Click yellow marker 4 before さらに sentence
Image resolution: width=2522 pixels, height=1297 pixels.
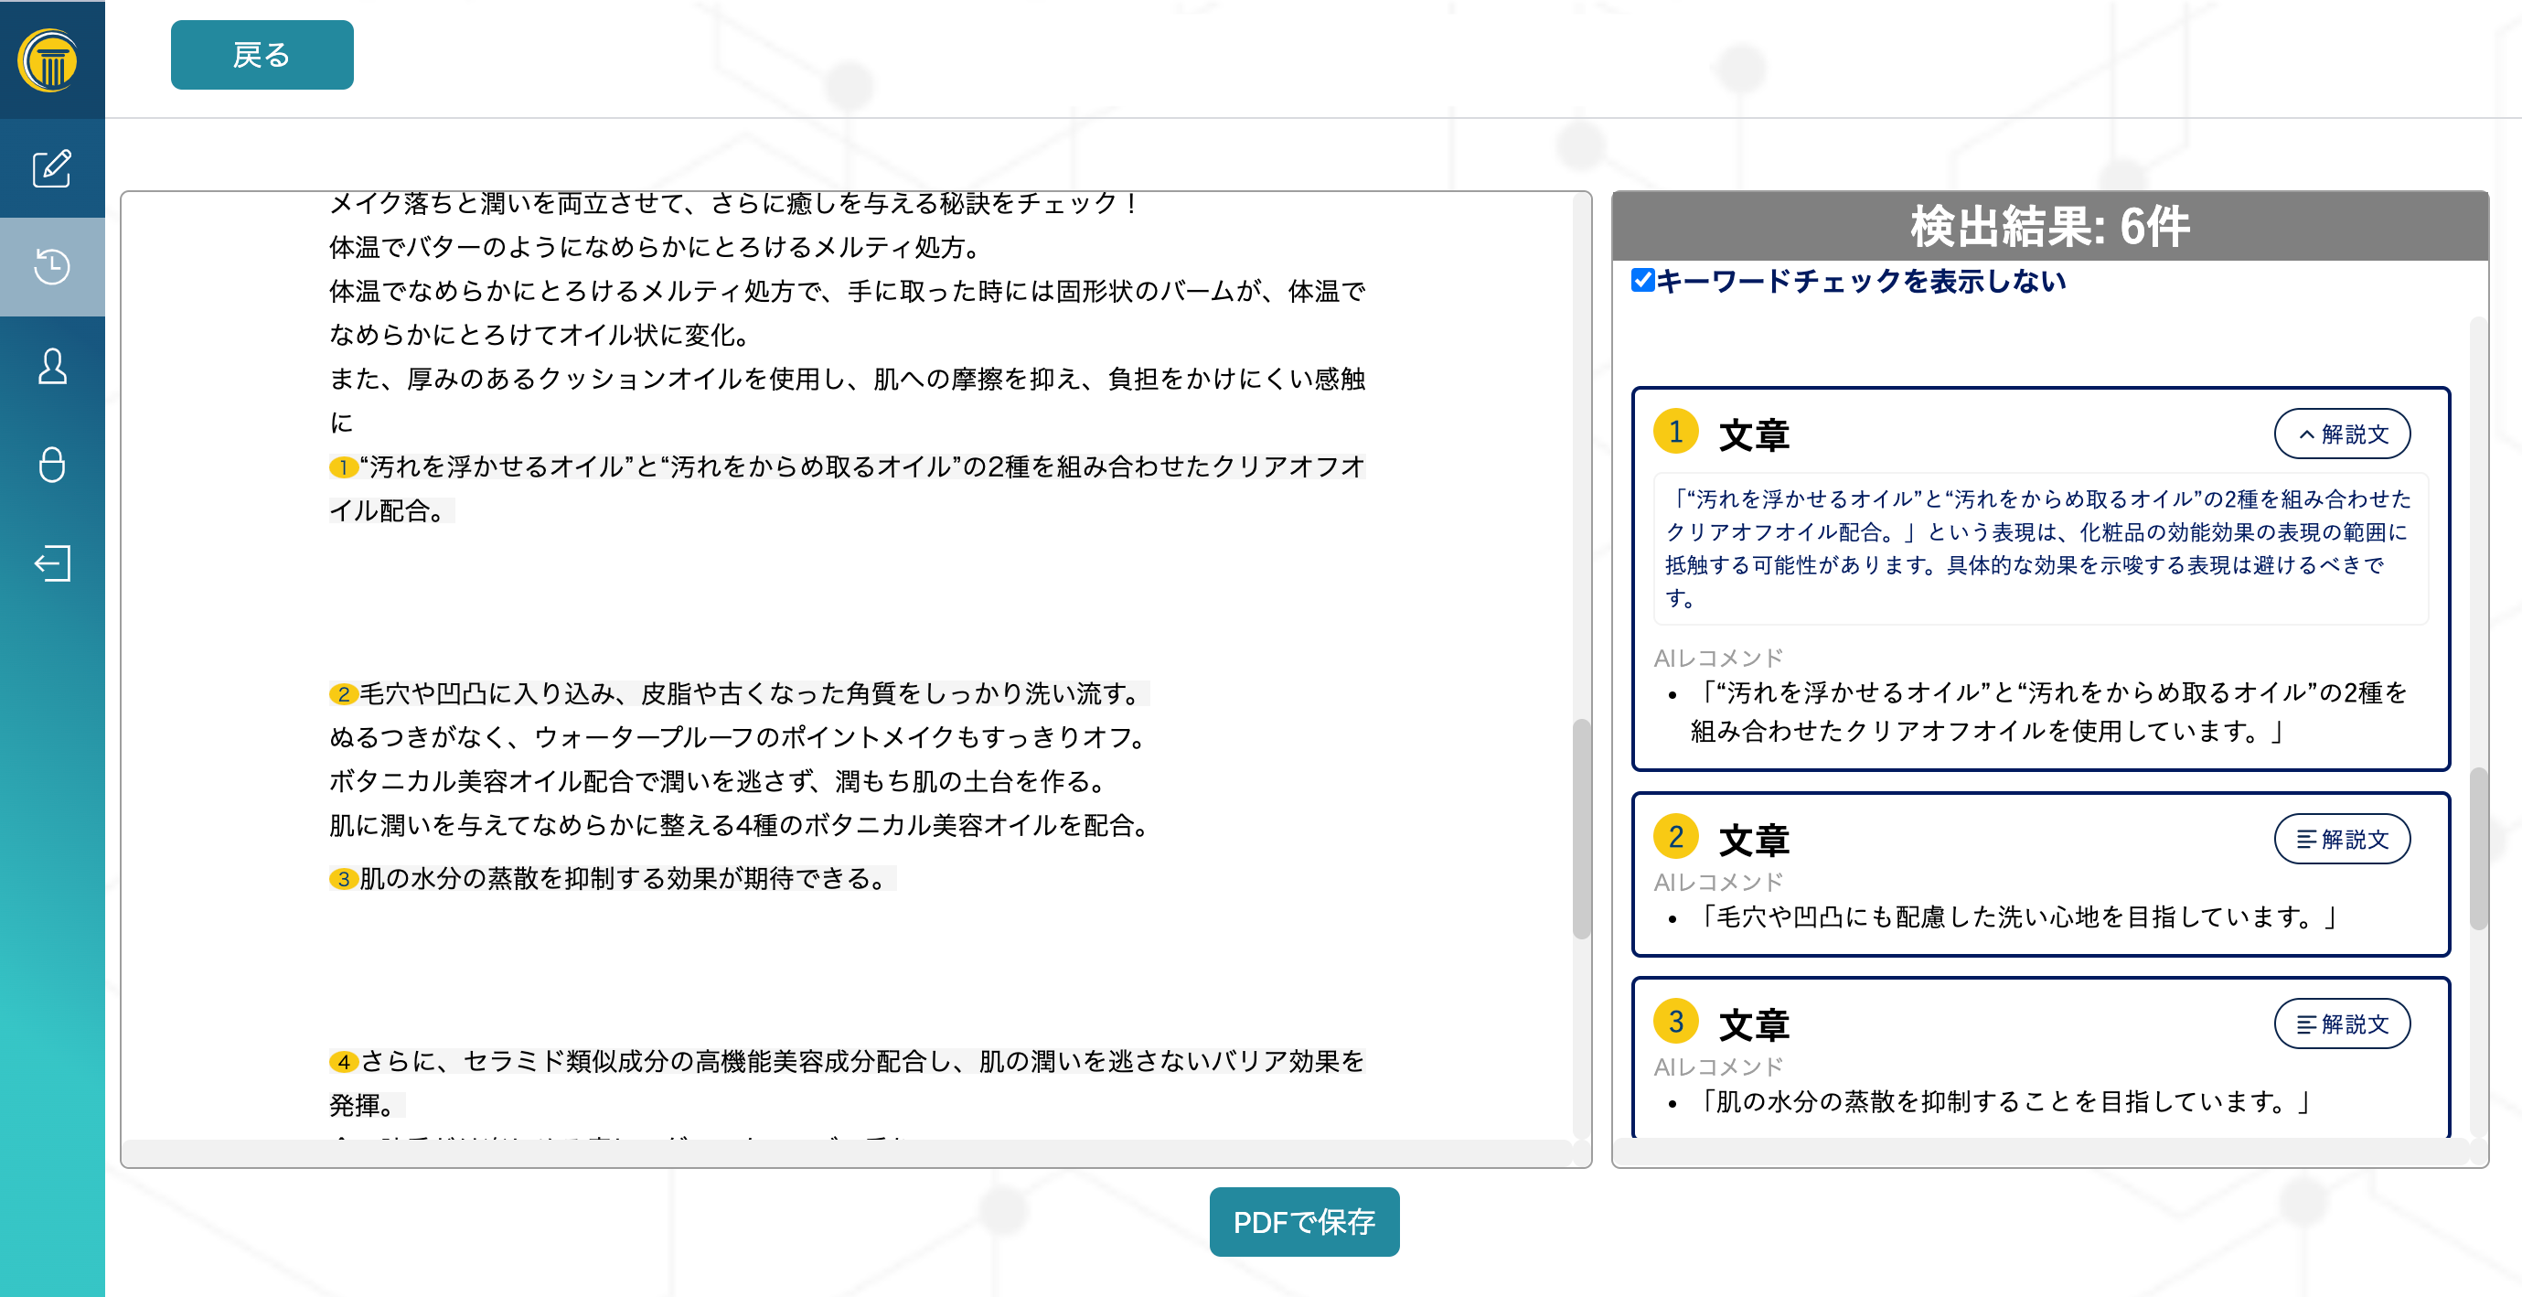(343, 1062)
